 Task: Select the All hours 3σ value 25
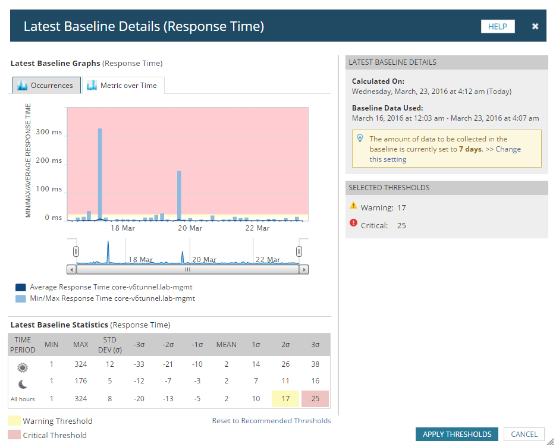click(315, 399)
